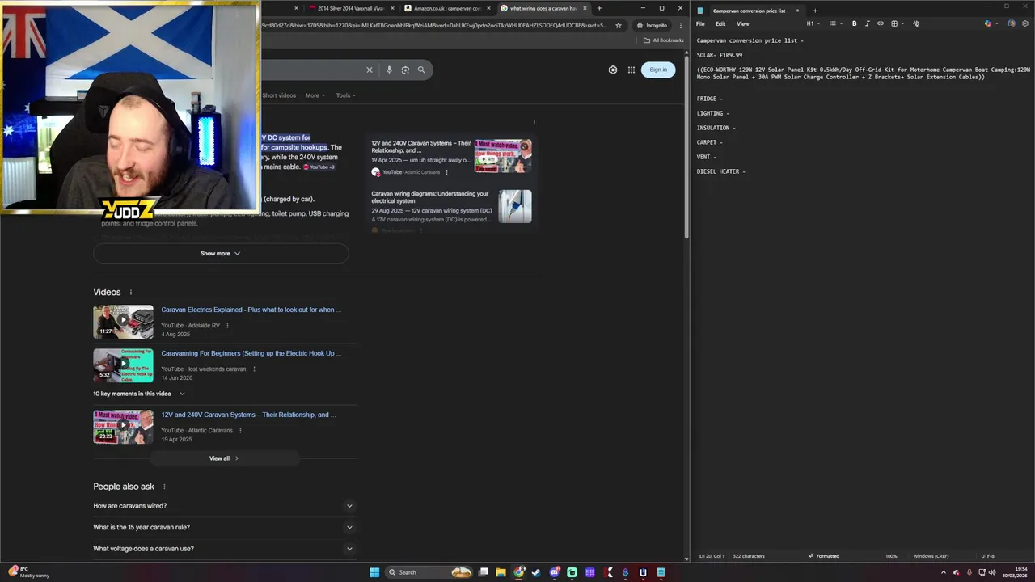
Task: View all videos
Action: 224,458
